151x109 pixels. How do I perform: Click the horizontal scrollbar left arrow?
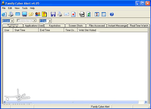(x=5, y=102)
